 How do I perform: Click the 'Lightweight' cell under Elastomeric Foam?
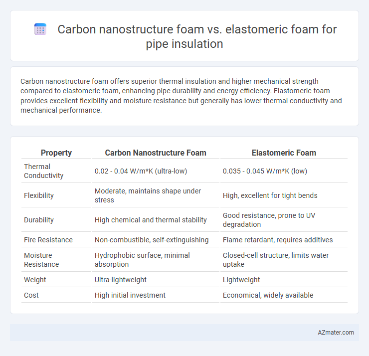[284, 280]
